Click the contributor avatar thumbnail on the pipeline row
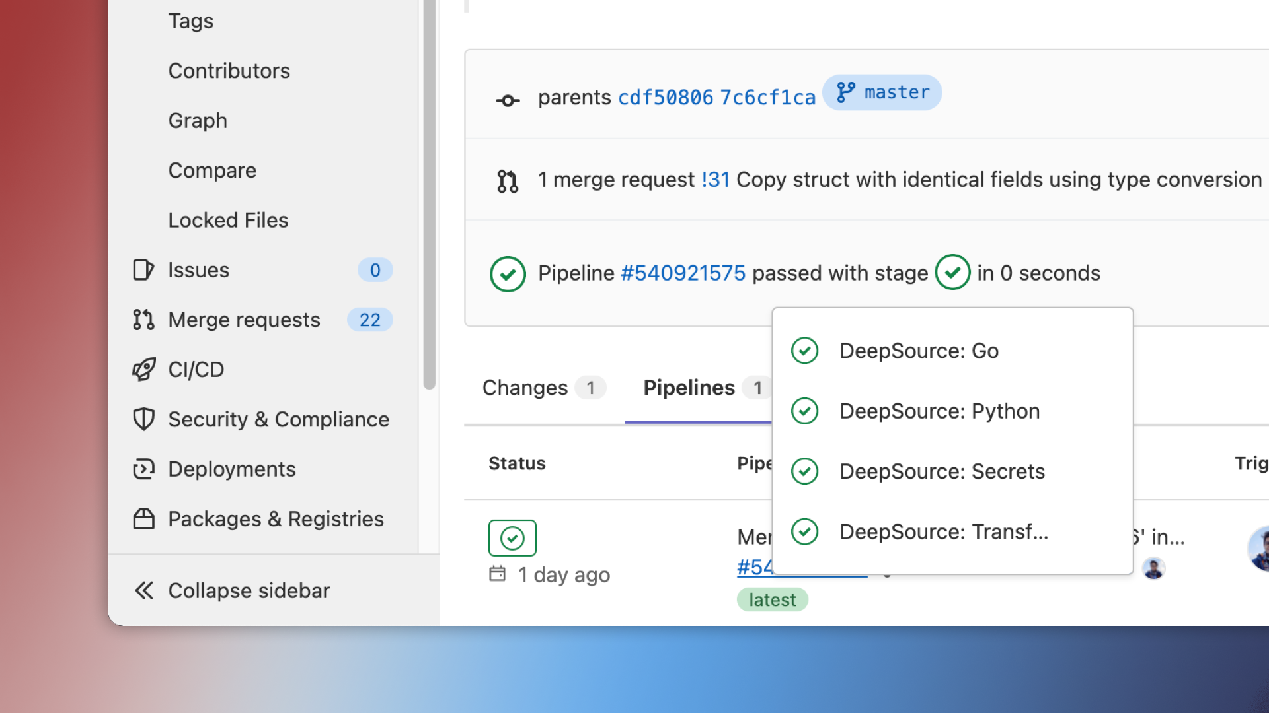Screen dimensions: 1269x713 [x=1153, y=568]
